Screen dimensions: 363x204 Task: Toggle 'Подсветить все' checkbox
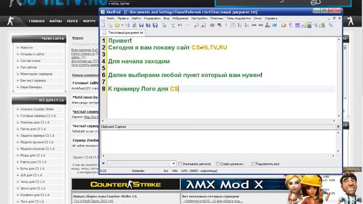pyautogui.click(x=253, y=164)
